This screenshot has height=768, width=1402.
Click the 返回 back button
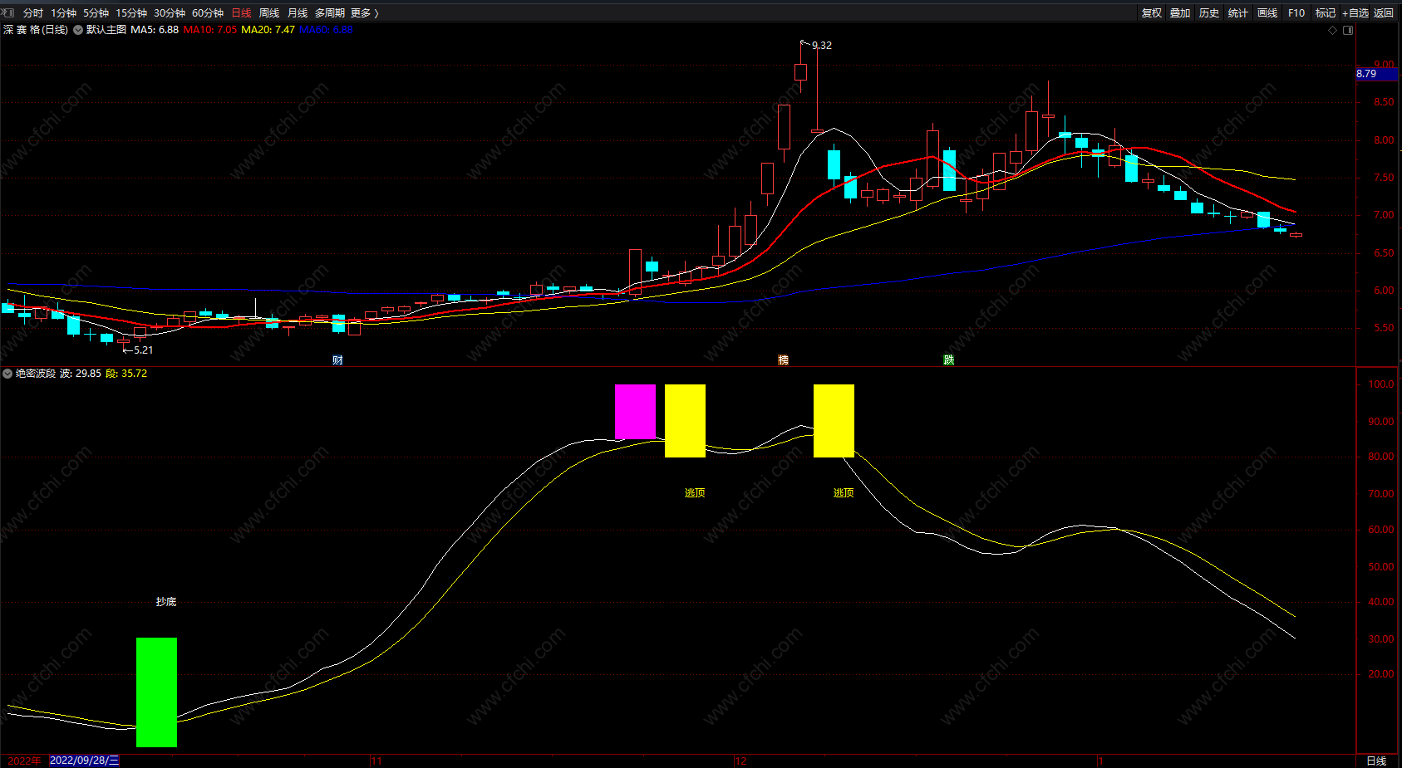click(x=1384, y=12)
